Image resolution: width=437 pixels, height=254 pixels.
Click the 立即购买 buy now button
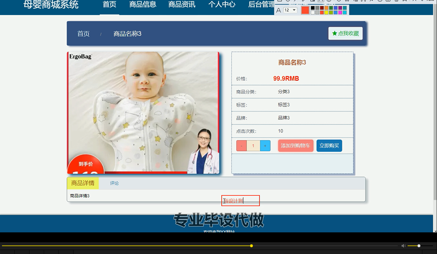click(x=329, y=145)
